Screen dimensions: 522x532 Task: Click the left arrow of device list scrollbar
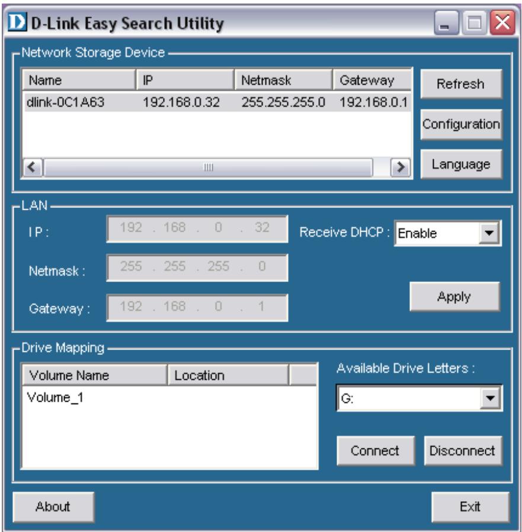coord(33,167)
